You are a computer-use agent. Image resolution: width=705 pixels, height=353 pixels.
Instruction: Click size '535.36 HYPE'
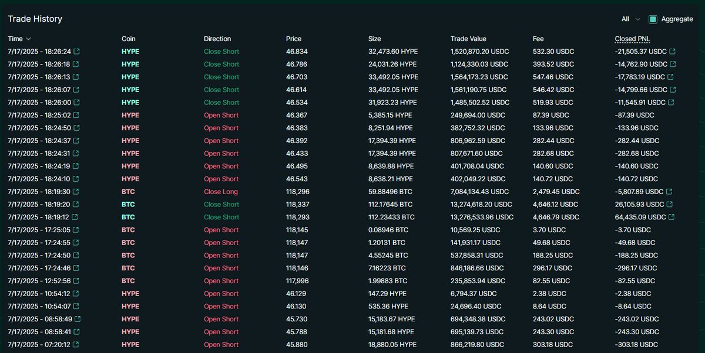click(388, 307)
